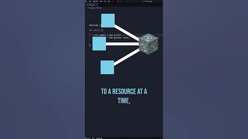Open the Selection menu

(95, 1)
